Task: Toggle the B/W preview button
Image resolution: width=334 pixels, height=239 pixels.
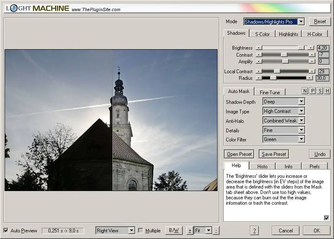Action: pyautogui.click(x=174, y=230)
